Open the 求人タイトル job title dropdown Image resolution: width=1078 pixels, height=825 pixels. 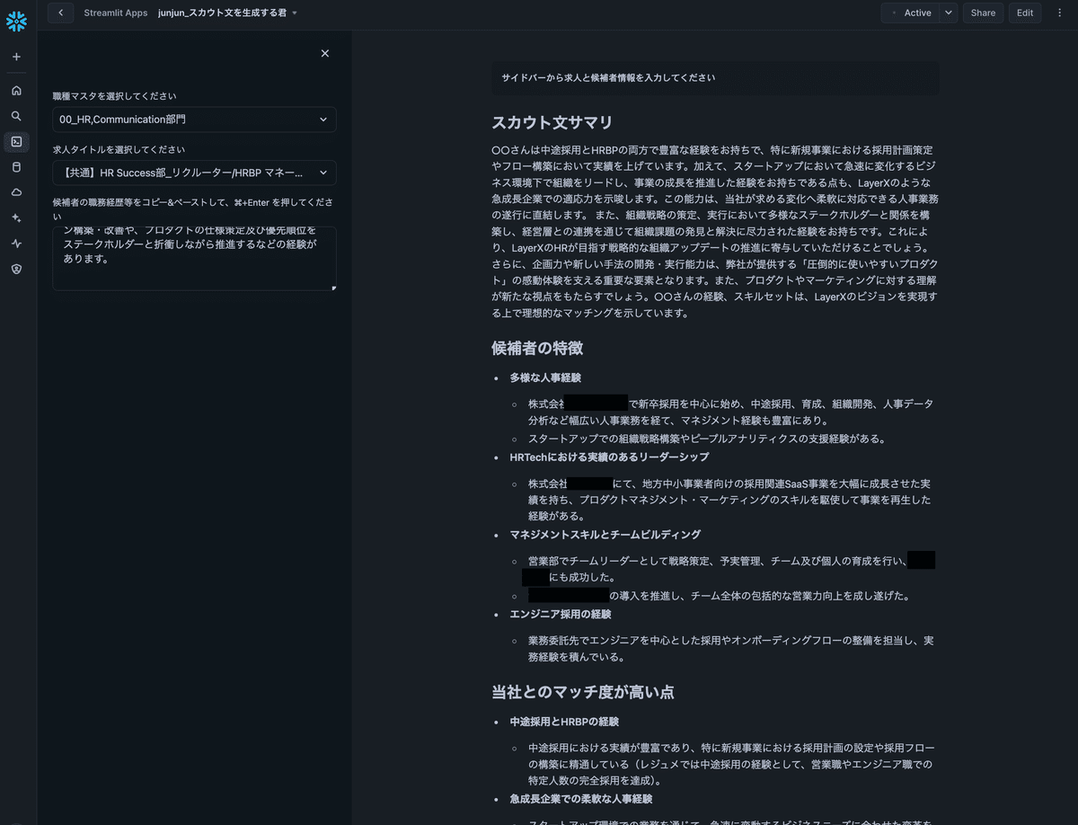194,173
